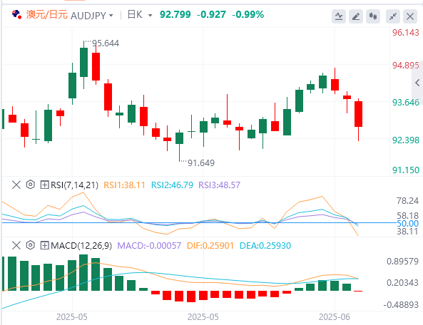The image size is (423, 325).
Task: Switch chart style using candlestick icon
Action: (373, 16)
